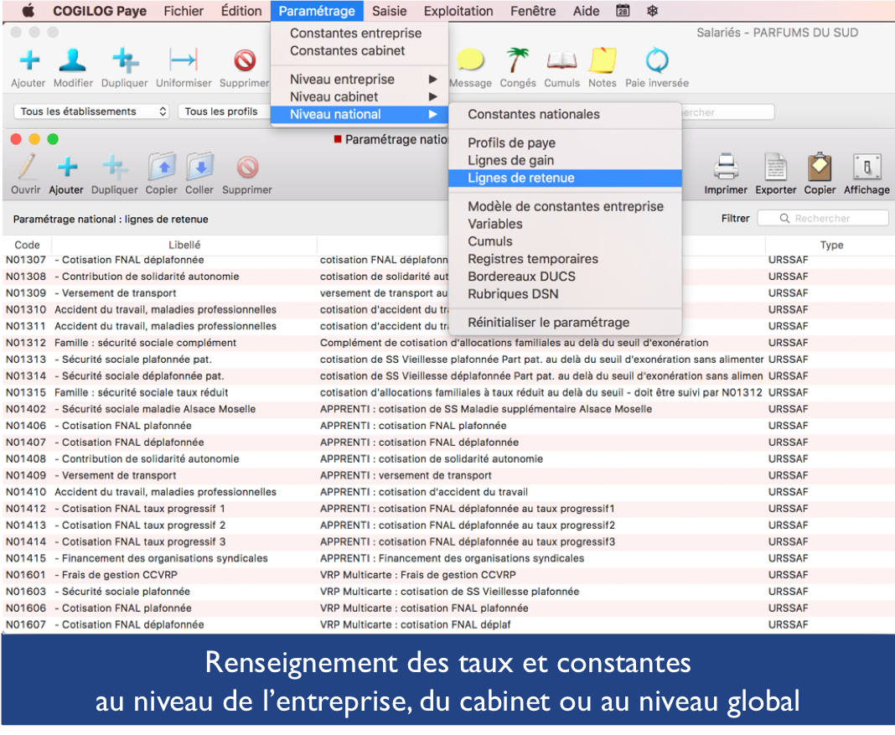The height and width of the screenshot is (735, 895).
Task: Select row N01603 Sécurité sociale plafonnée
Action: [448, 591]
